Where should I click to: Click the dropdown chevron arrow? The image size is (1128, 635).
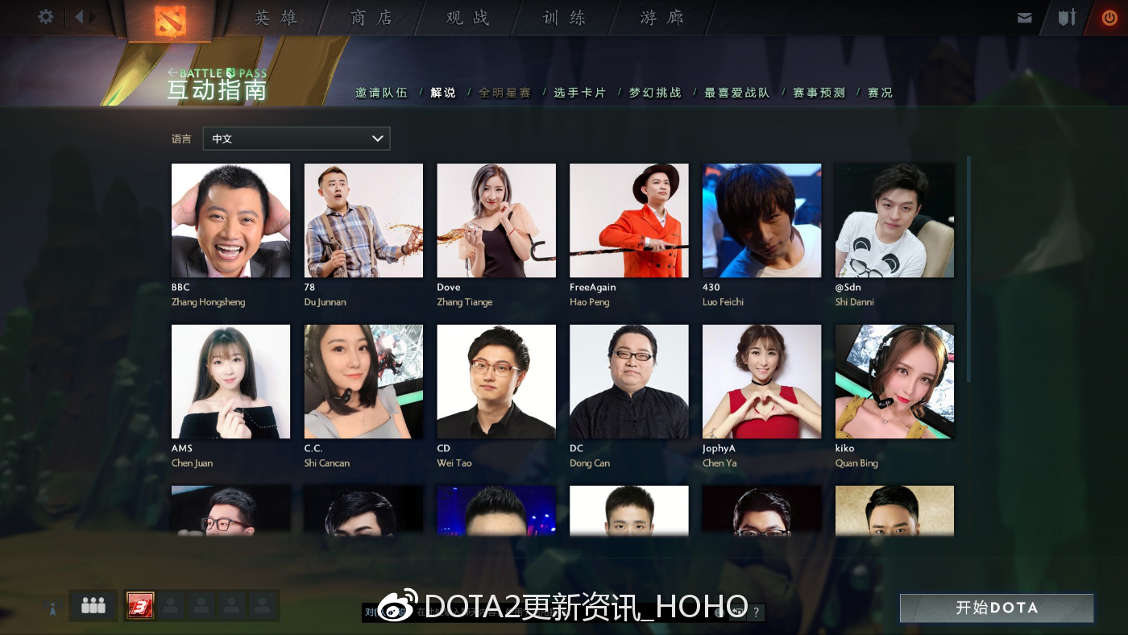pyautogui.click(x=377, y=139)
